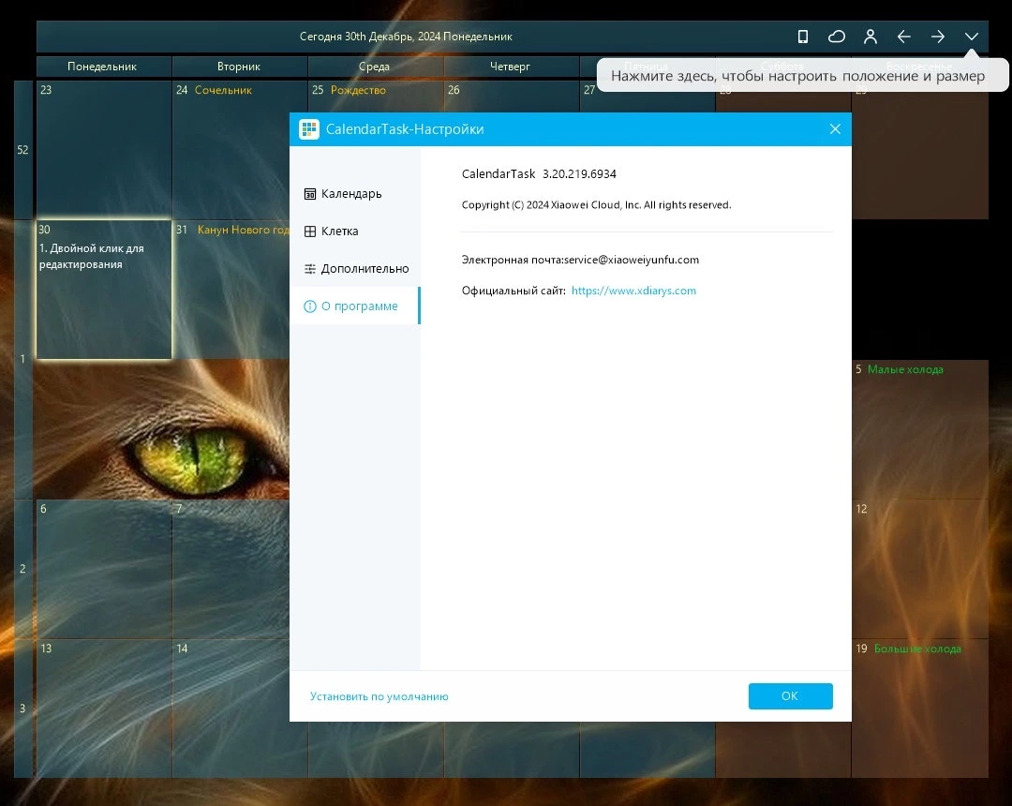Click the mobile device icon in header
Viewport: 1012px width, 806px height.
click(x=803, y=37)
